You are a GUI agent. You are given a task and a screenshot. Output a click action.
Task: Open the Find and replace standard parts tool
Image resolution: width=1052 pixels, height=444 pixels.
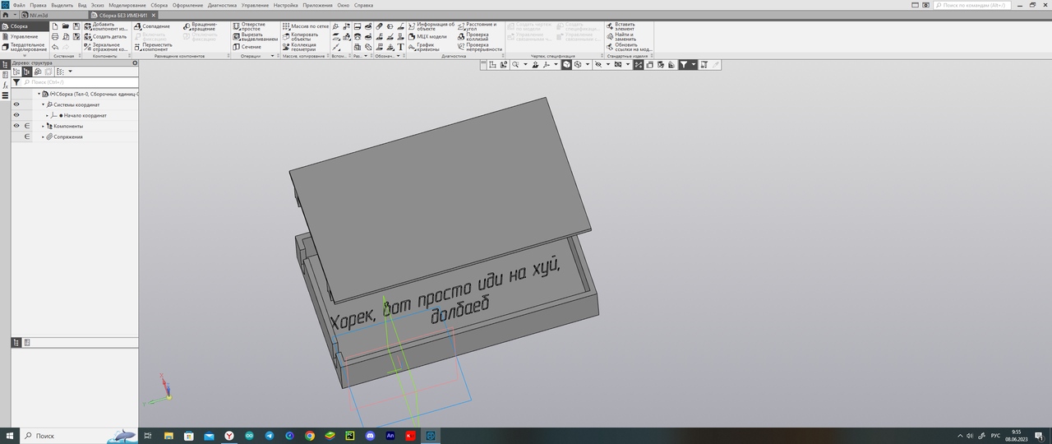pyautogui.click(x=621, y=37)
